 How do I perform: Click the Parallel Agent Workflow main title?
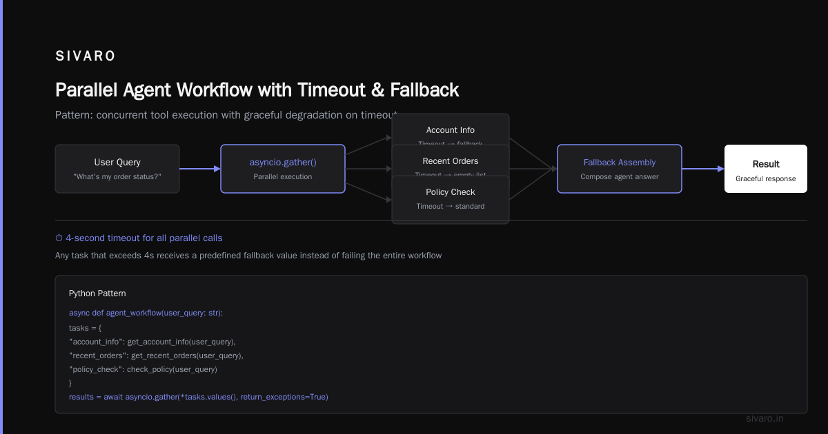(x=257, y=90)
